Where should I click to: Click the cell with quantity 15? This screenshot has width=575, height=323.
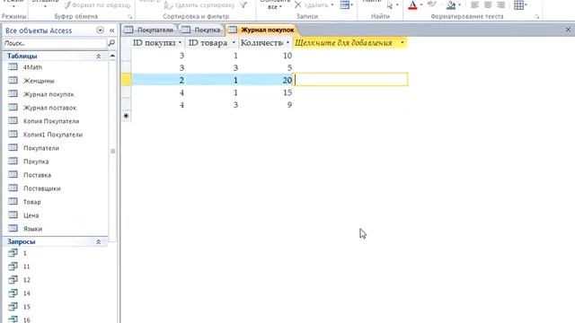click(x=266, y=92)
